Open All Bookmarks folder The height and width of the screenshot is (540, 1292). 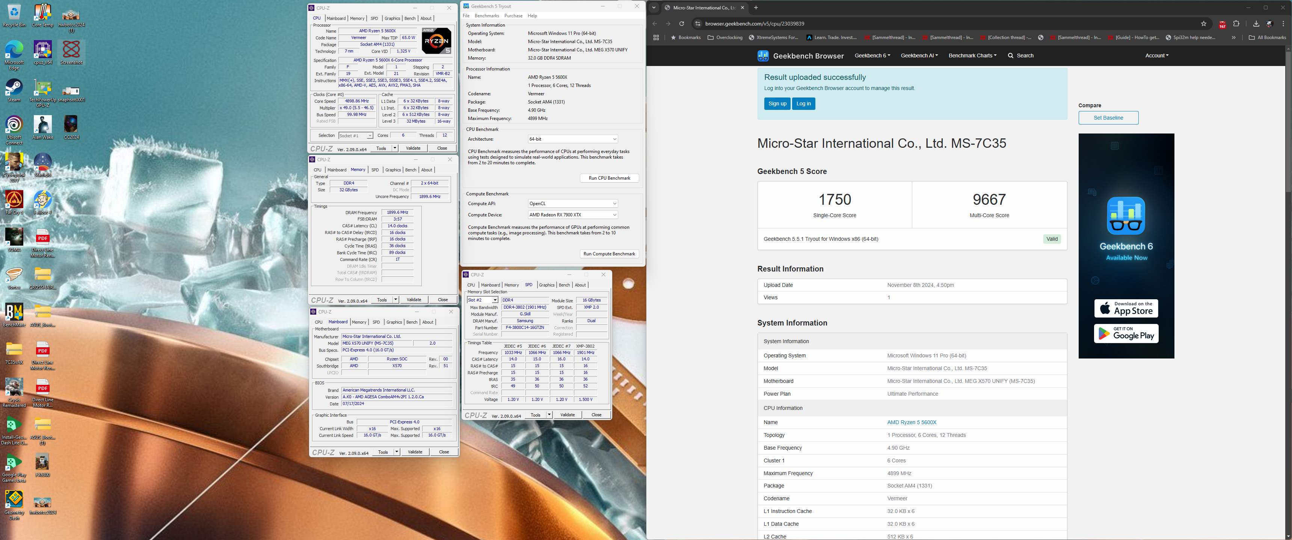pyautogui.click(x=1268, y=37)
